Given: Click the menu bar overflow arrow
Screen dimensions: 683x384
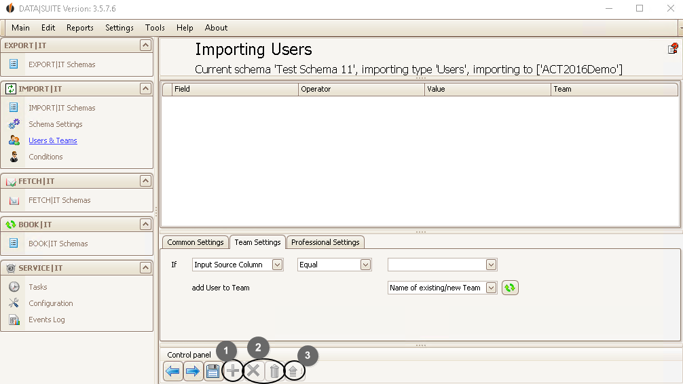Looking at the screenshot, I should 681,28.
